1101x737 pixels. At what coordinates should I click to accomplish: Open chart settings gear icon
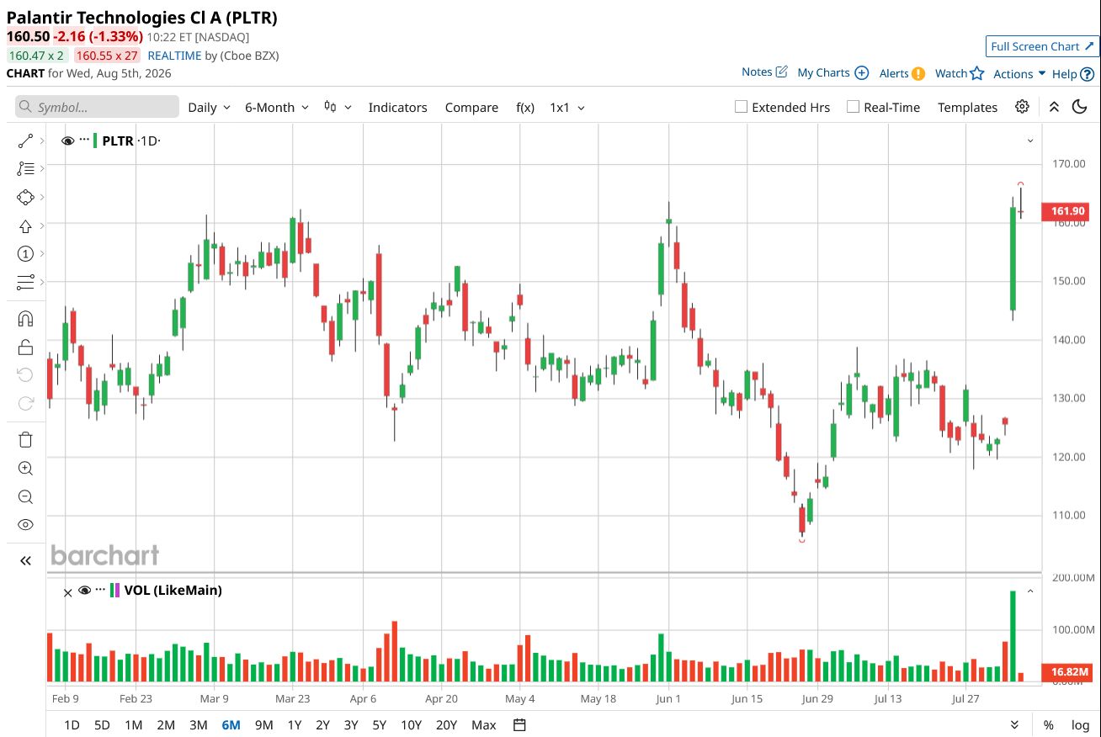[1022, 107]
